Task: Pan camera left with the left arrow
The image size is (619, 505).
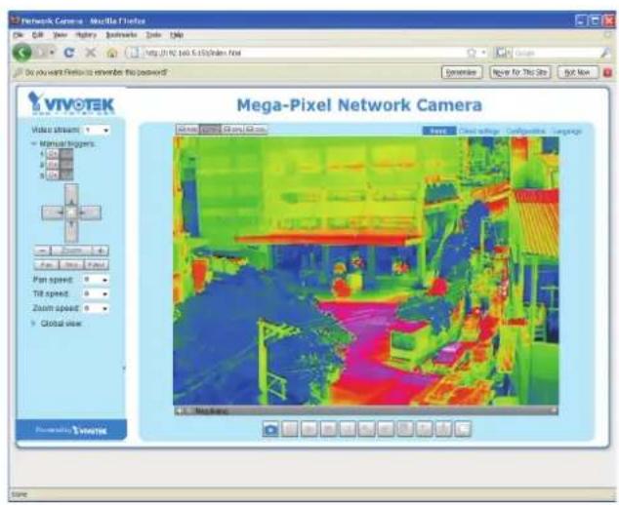Action: coord(52,213)
